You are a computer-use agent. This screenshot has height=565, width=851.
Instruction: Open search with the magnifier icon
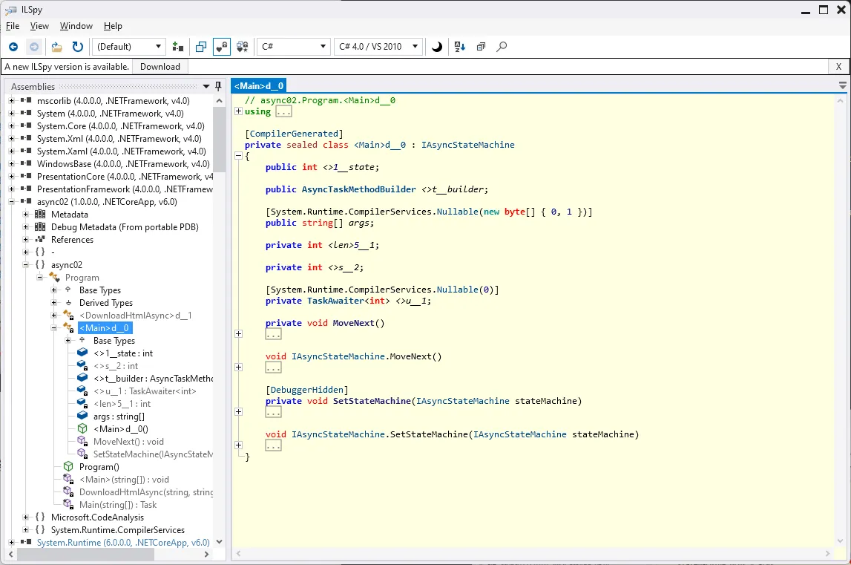502,47
